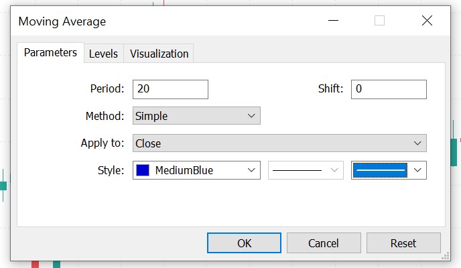The width and height of the screenshot is (461, 268).
Task: Reset the Moving Average settings
Action: tap(403, 243)
